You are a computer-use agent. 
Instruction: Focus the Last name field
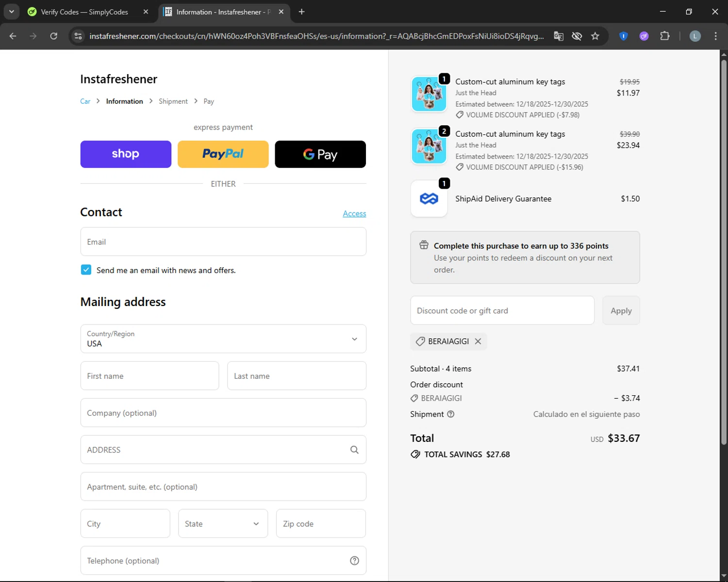tap(297, 376)
